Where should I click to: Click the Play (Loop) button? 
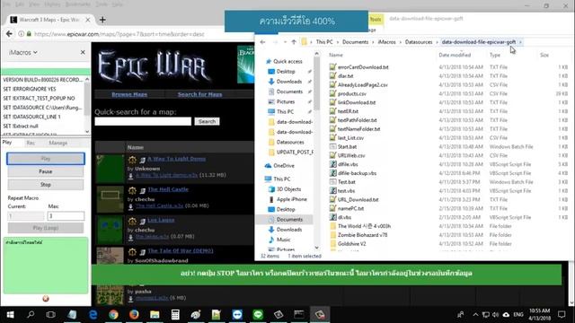tap(46, 228)
